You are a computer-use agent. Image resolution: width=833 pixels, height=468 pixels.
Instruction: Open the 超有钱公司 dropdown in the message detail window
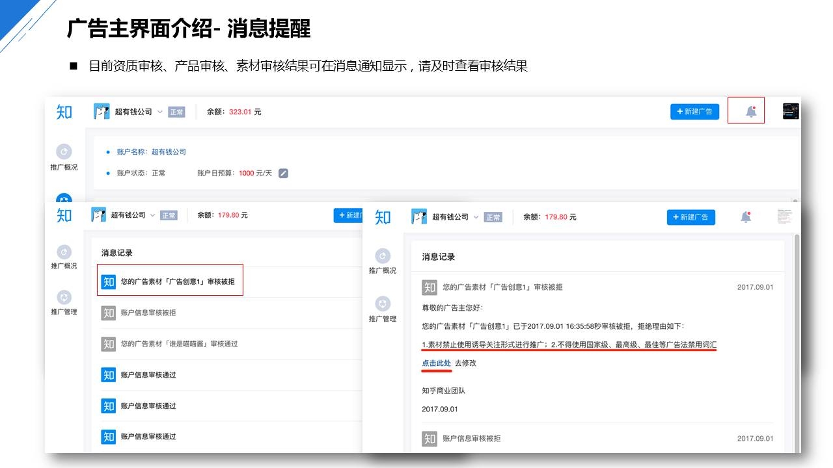coord(476,217)
